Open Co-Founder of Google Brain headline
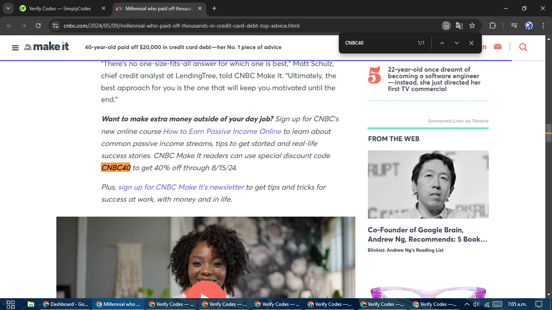 428,235
